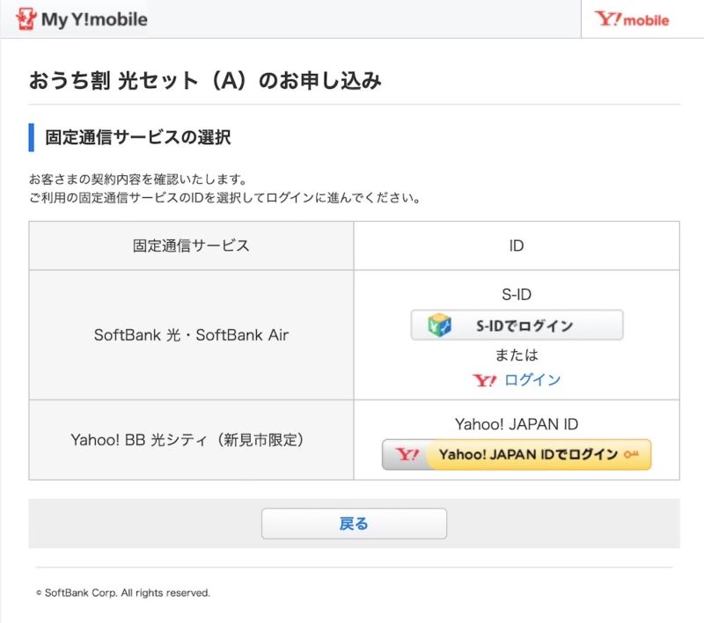Log in with the S-IDでログイン button
This screenshot has height=623, width=704.
[517, 325]
